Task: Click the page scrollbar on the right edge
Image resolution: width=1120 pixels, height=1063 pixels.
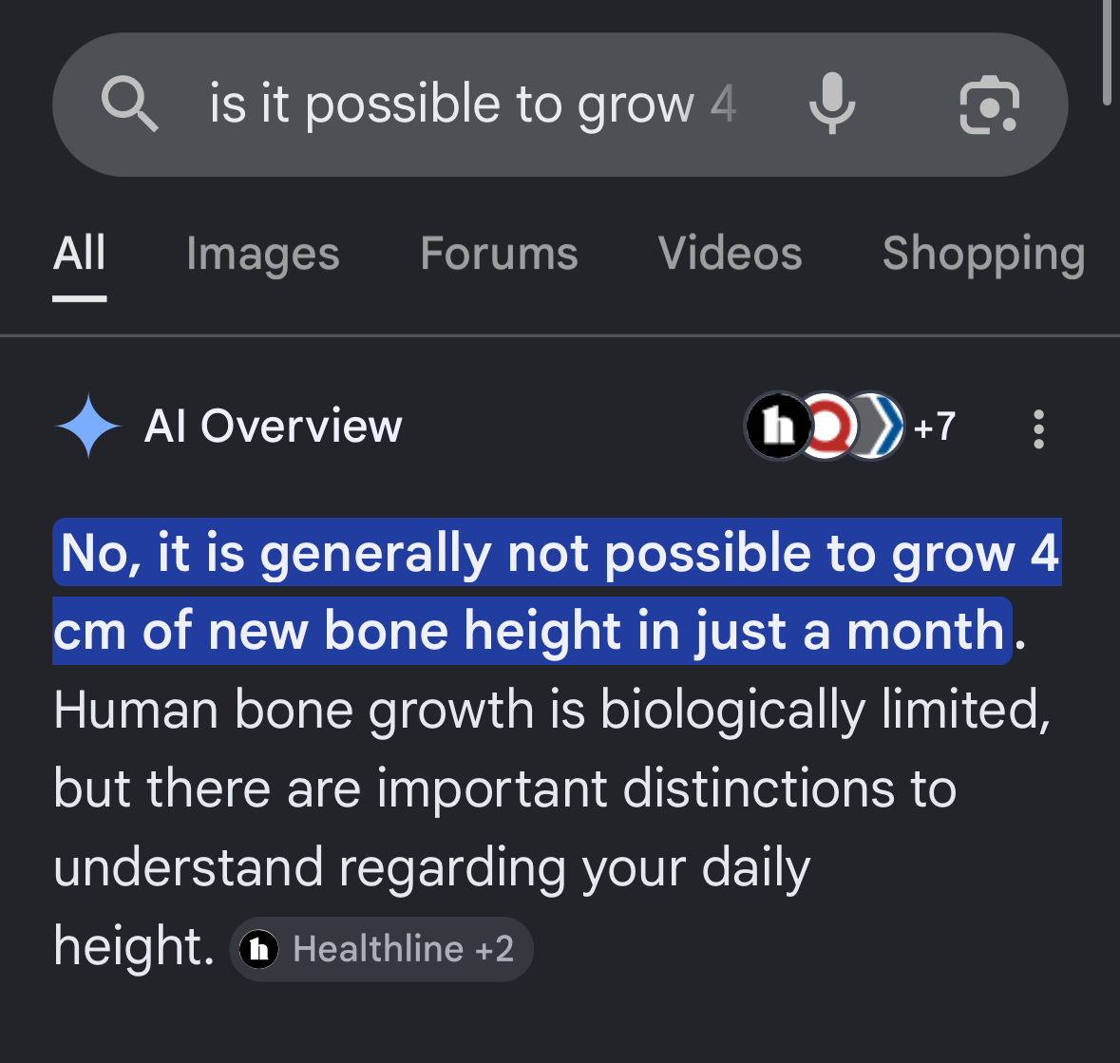Action: click(1108, 51)
